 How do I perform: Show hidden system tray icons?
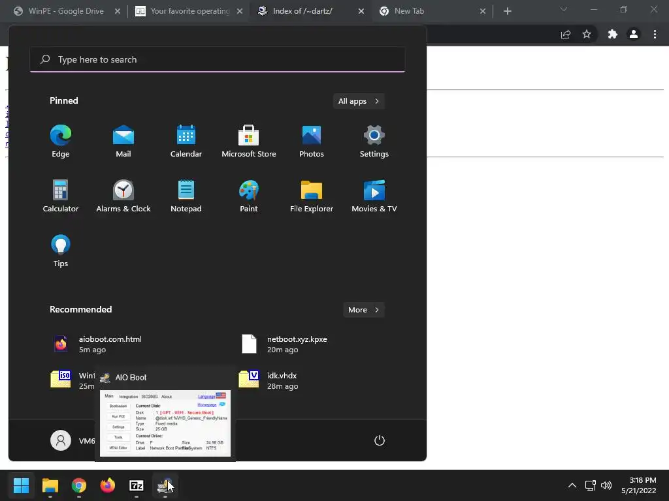point(572,485)
